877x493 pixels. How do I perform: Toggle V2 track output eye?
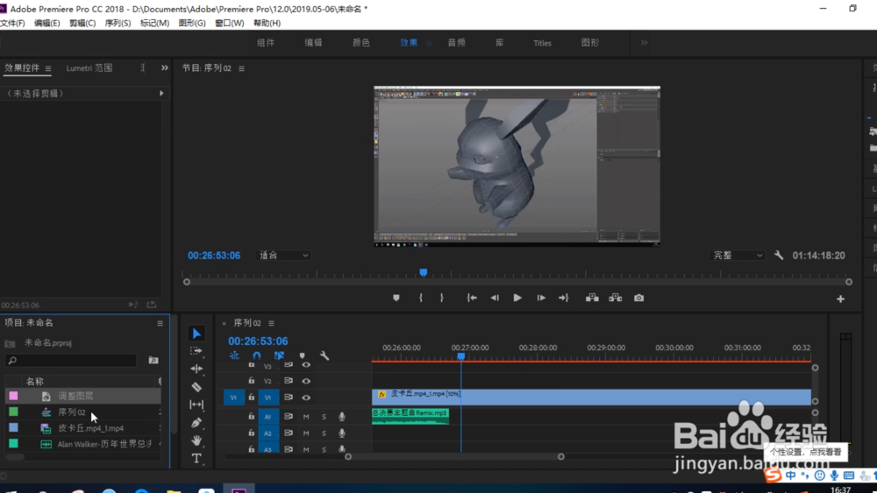306,381
